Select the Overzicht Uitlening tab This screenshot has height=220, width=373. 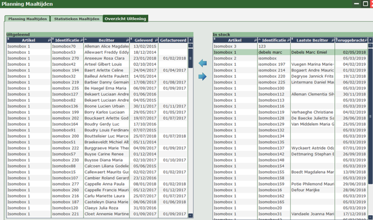(125, 19)
